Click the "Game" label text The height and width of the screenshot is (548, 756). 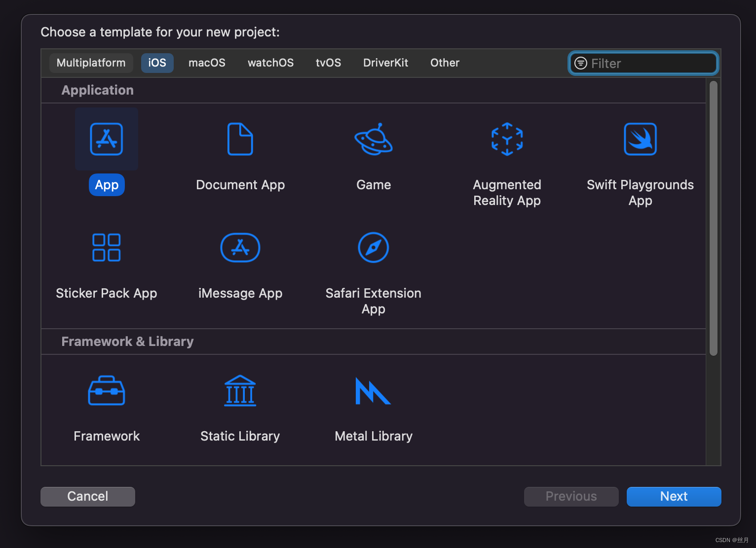pos(374,185)
